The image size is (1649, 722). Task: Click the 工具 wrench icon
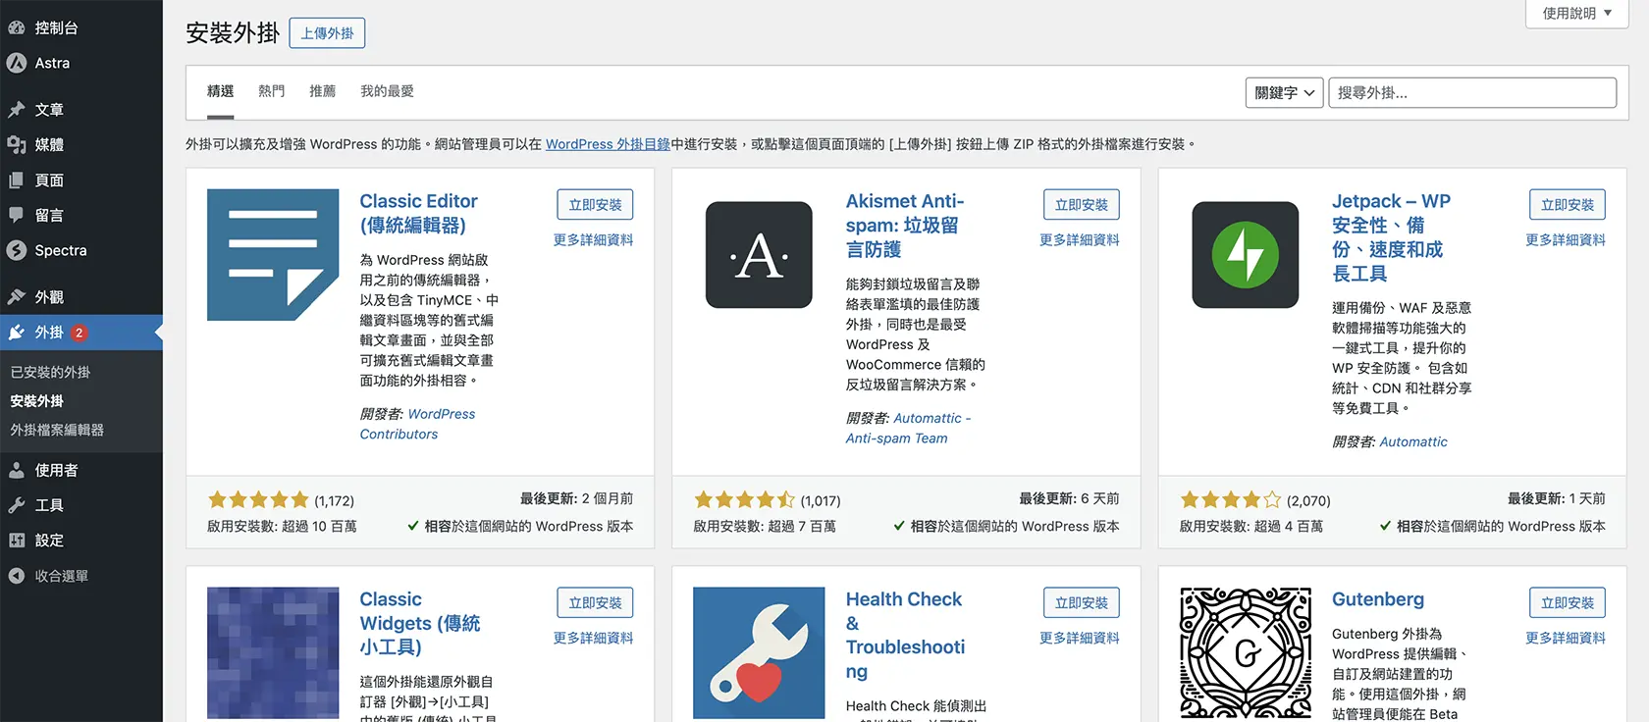(17, 505)
